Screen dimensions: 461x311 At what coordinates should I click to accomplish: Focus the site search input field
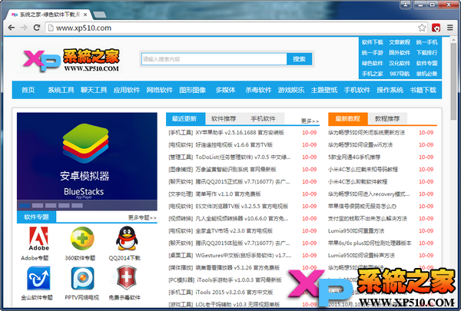[x=214, y=59]
